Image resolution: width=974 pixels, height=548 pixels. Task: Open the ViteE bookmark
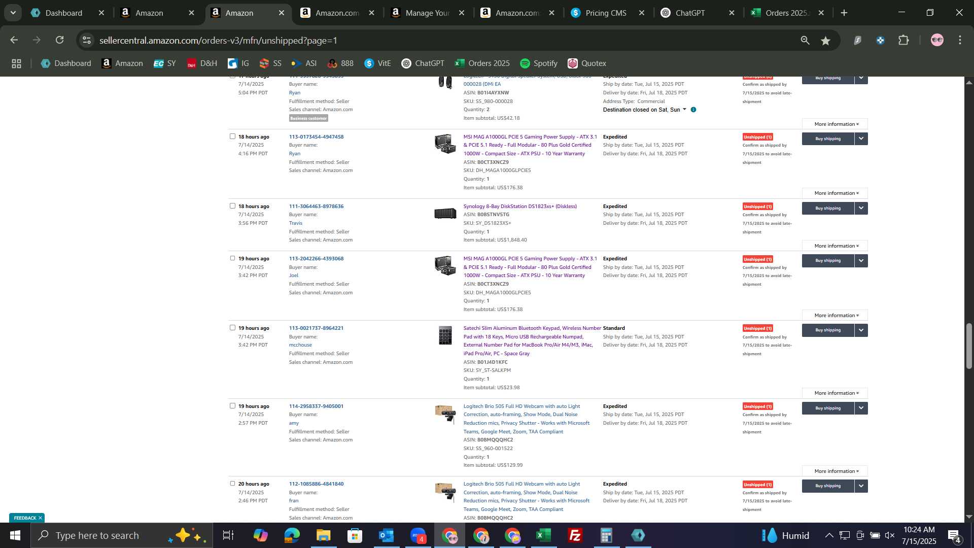[378, 63]
